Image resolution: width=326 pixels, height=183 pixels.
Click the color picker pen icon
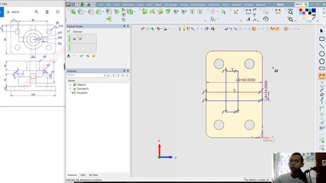coord(313,18)
